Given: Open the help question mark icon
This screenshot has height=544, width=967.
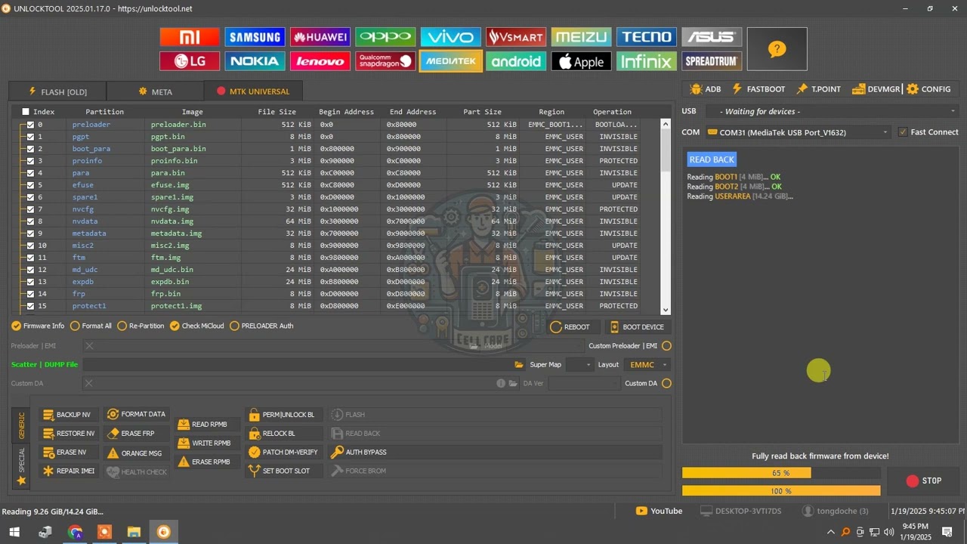Looking at the screenshot, I should coord(777,49).
